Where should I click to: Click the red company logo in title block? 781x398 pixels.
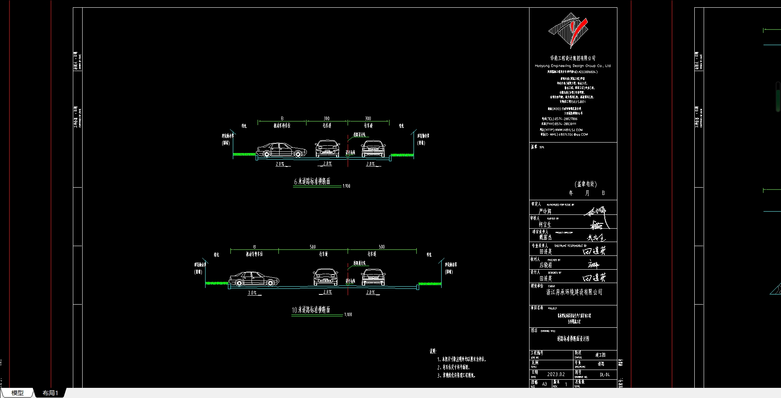click(x=569, y=30)
